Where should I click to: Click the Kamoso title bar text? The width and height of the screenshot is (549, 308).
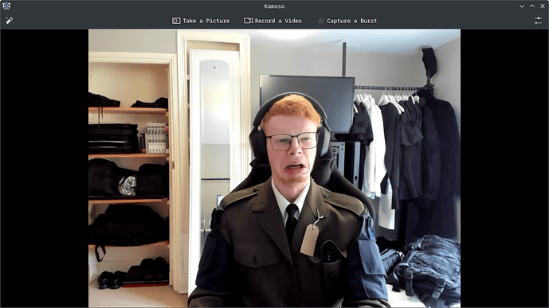[x=274, y=6]
